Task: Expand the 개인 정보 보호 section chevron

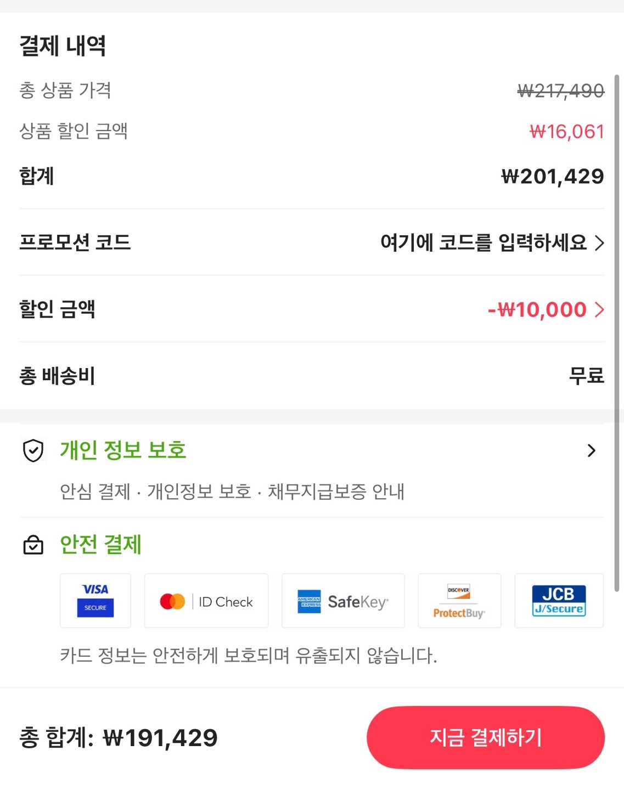Action: 591,451
